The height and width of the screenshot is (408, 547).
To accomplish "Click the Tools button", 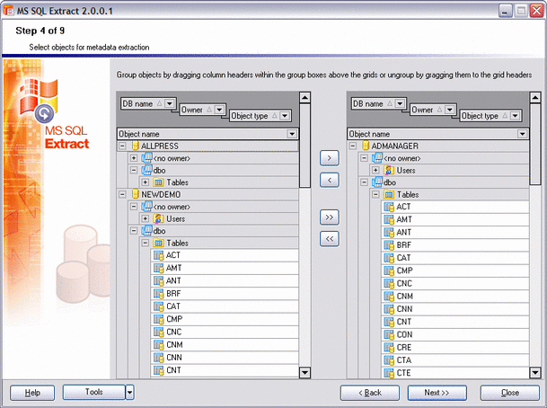I will tap(93, 392).
